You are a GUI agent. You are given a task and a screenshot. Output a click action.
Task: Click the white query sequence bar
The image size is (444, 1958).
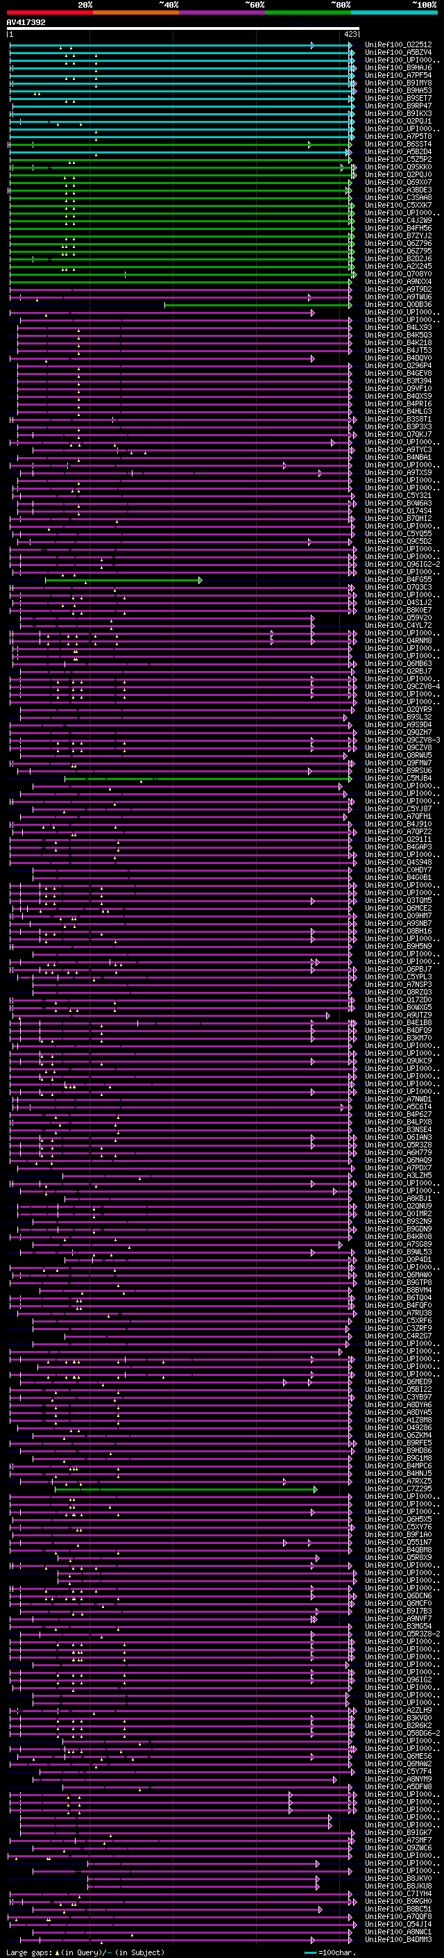(x=183, y=29)
